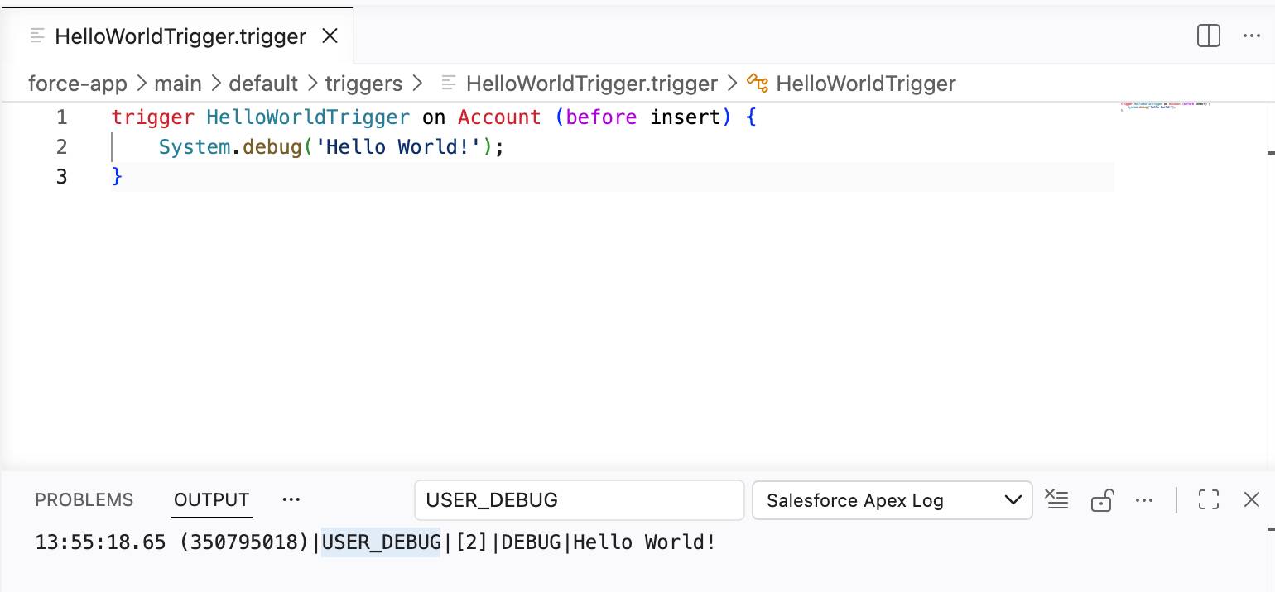Viewport: 1275px width, 592px height.
Task: Open output panel More Actions menu
Action: pos(1144,500)
